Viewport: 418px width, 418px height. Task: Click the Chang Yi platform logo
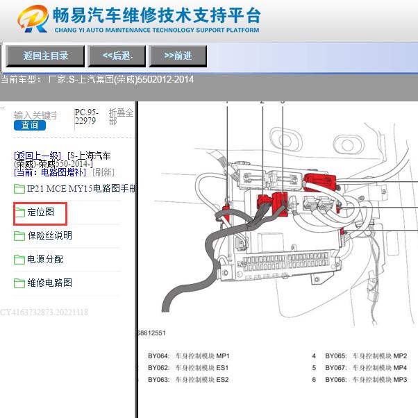pos(33,19)
